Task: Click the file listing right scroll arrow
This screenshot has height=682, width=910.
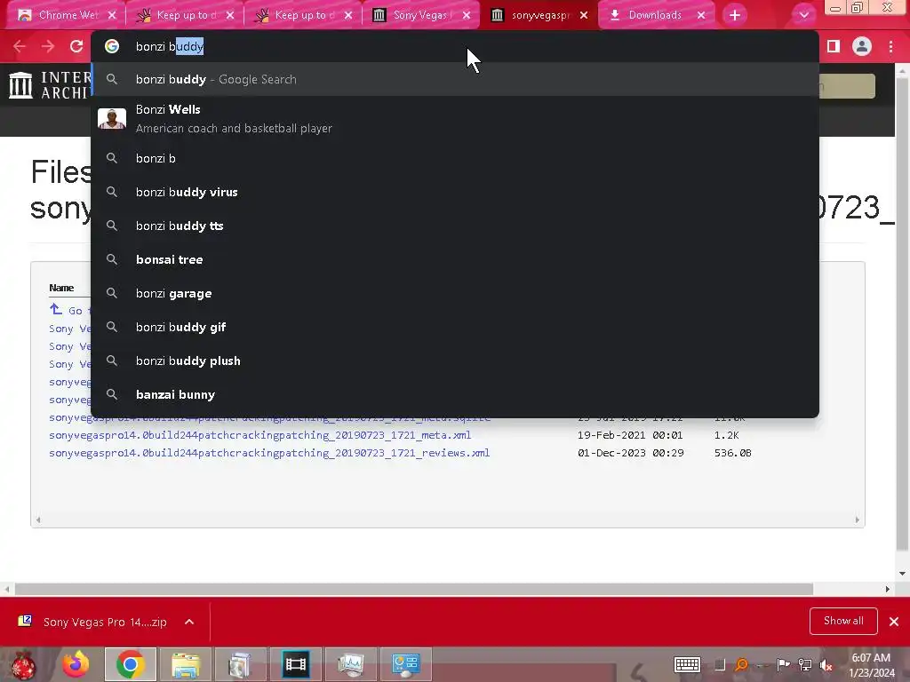Action: (x=858, y=520)
